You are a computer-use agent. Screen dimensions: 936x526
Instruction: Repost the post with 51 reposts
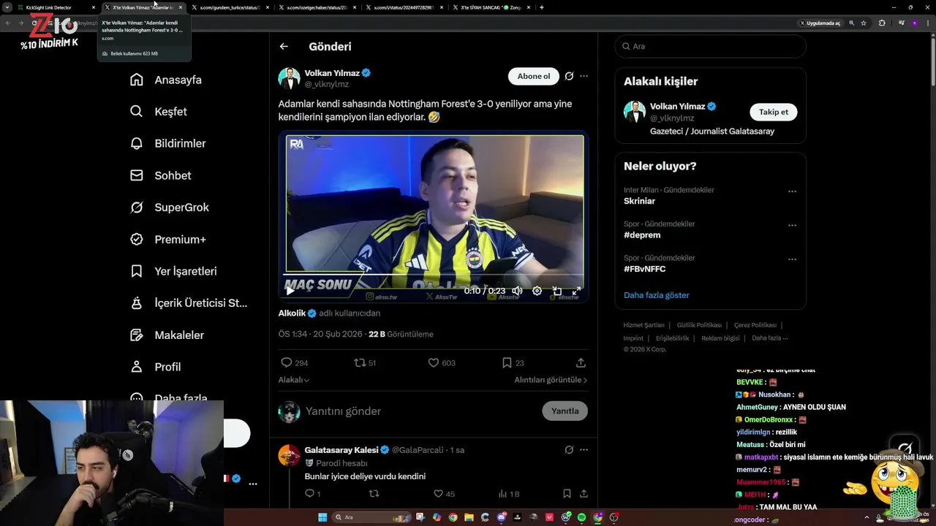click(364, 362)
